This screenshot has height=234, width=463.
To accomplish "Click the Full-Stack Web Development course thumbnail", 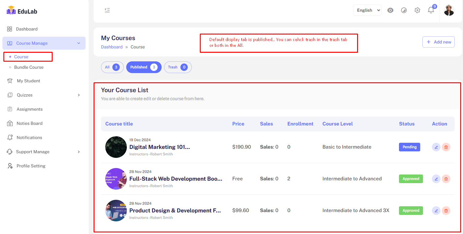I will 116,179.
